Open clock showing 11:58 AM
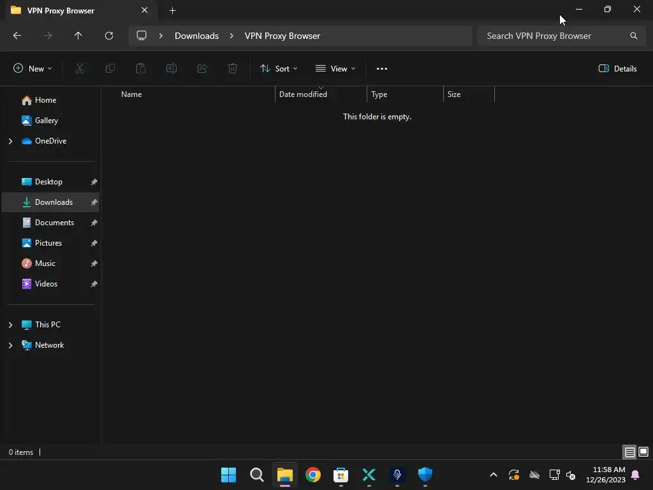 pos(606,475)
